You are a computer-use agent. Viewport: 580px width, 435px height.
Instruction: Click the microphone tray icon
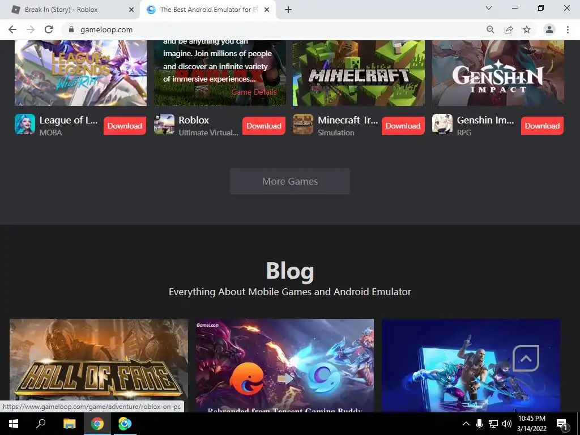(479, 424)
